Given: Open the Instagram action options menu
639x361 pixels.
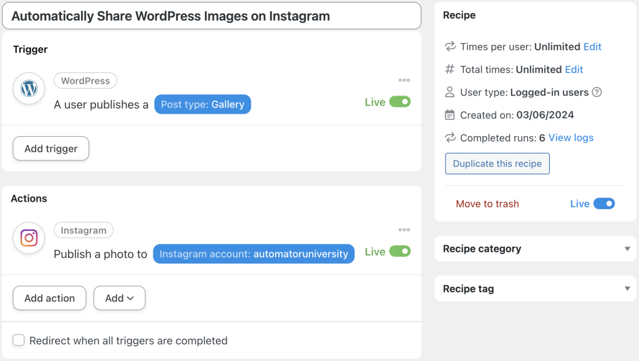Looking at the screenshot, I should [404, 230].
